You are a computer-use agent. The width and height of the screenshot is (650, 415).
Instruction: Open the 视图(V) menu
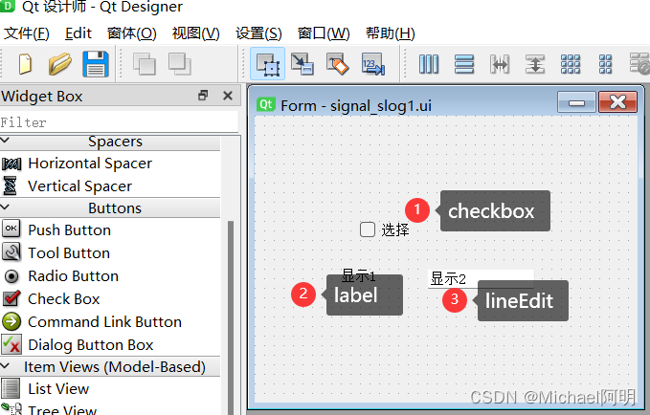[x=195, y=33]
